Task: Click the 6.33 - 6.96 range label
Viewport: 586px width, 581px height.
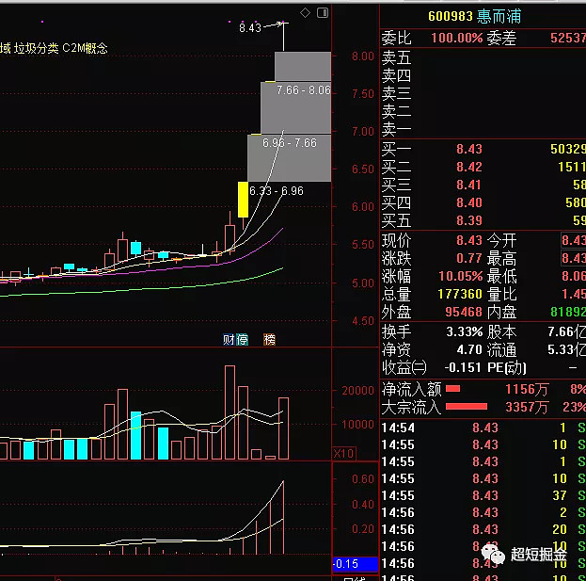Action: pyautogui.click(x=277, y=191)
